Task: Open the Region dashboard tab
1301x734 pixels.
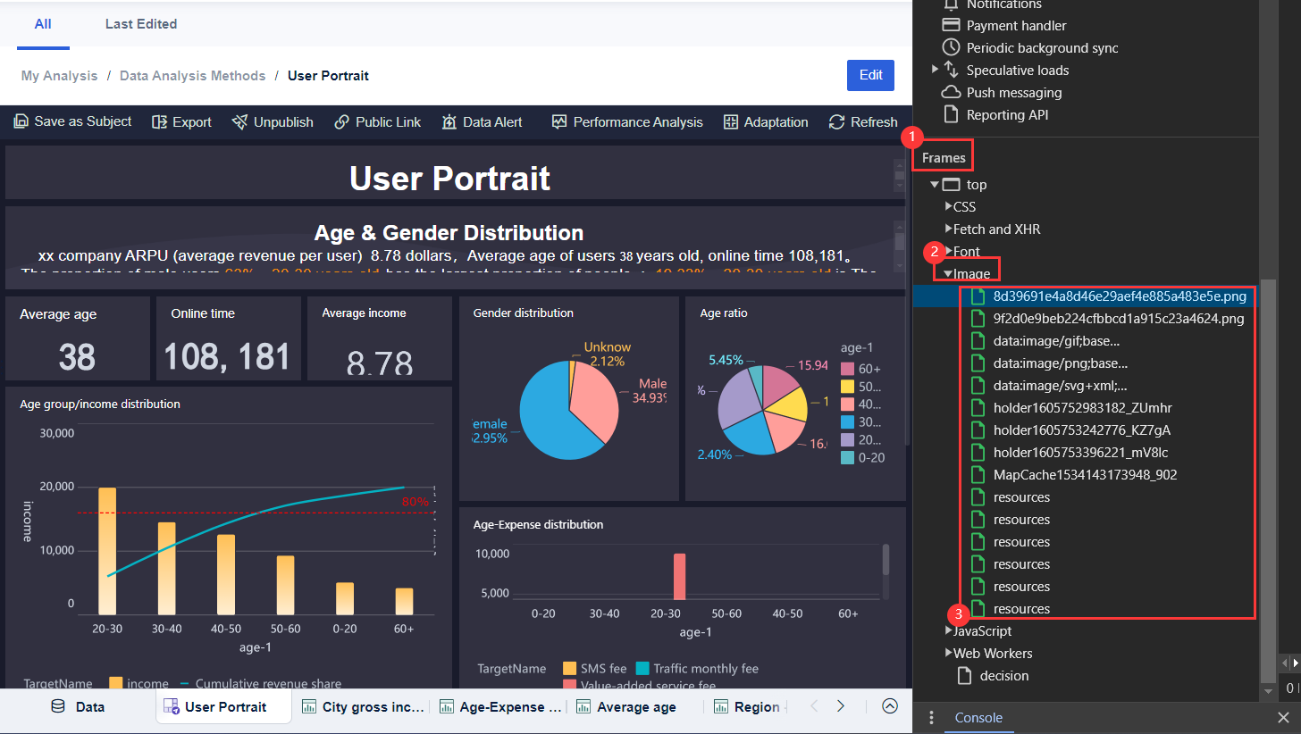Action: pyautogui.click(x=751, y=706)
